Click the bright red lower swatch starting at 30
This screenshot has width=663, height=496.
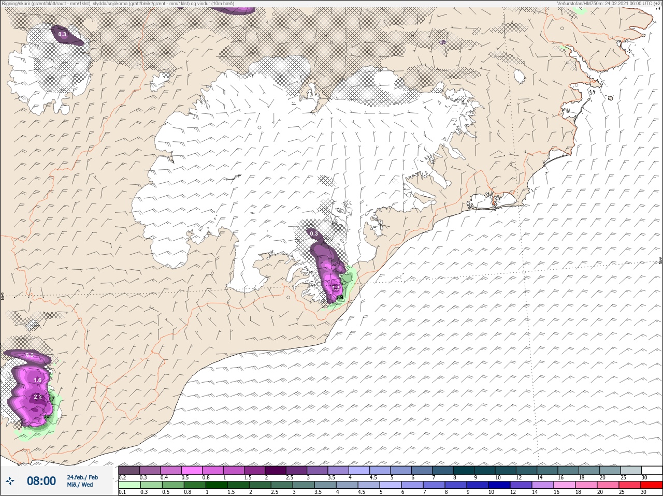[652, 485]
